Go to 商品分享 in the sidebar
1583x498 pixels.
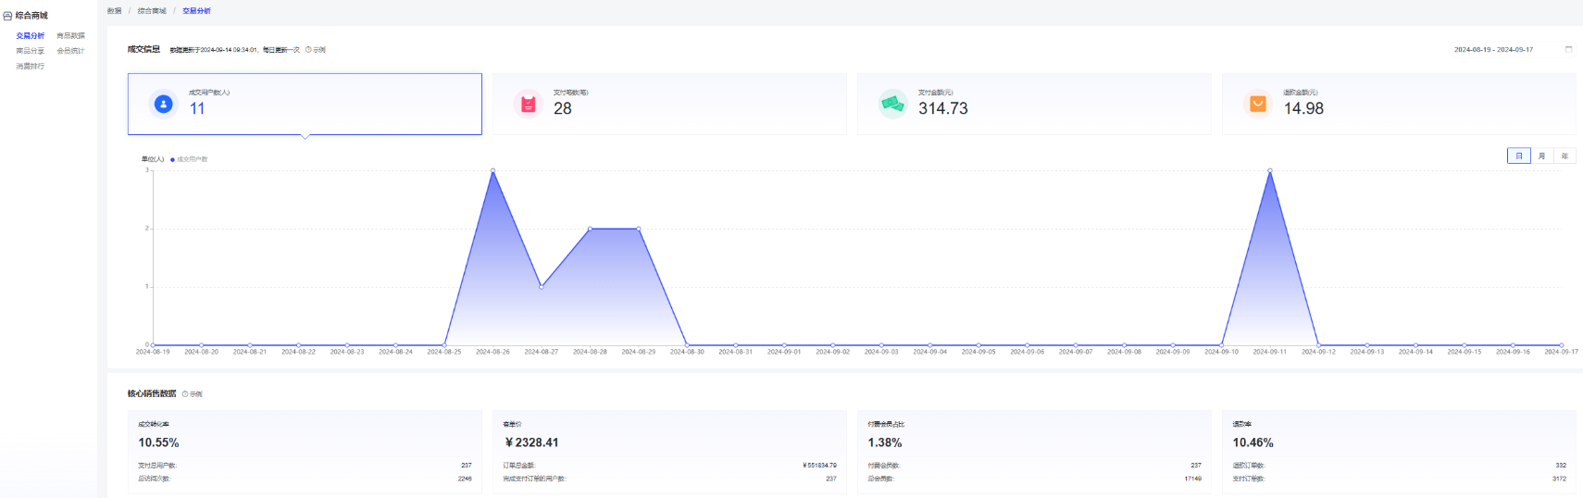click(x=30, y=51)
